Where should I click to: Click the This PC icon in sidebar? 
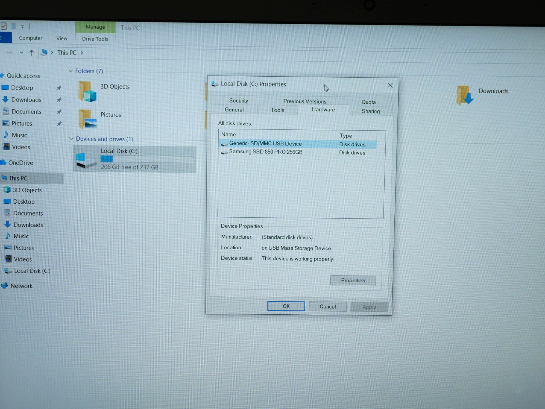click(x=4, y=178)
